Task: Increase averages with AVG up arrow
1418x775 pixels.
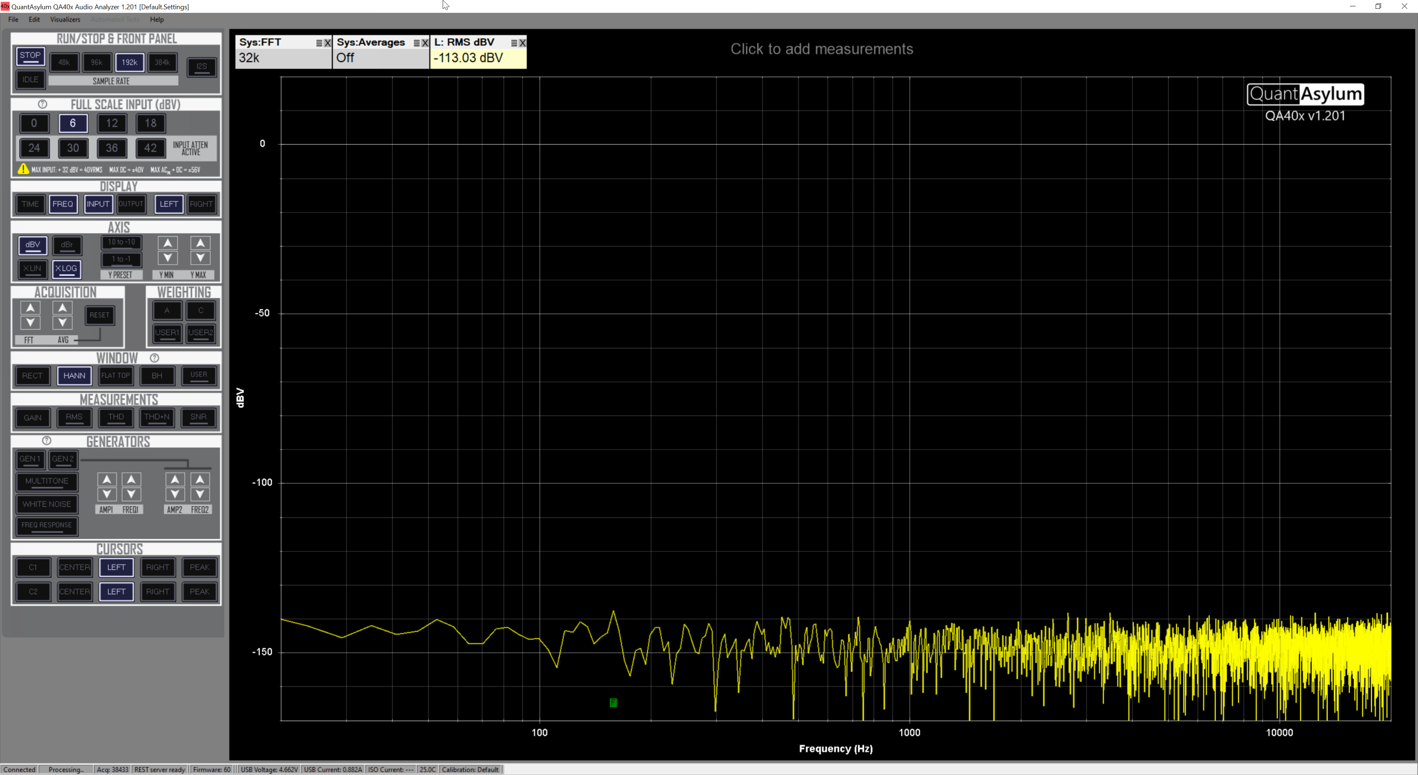Action: pos(63,308)
